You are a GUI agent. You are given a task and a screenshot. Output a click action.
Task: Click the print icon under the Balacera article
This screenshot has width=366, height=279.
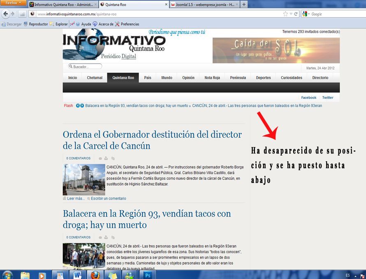point(106,237)
